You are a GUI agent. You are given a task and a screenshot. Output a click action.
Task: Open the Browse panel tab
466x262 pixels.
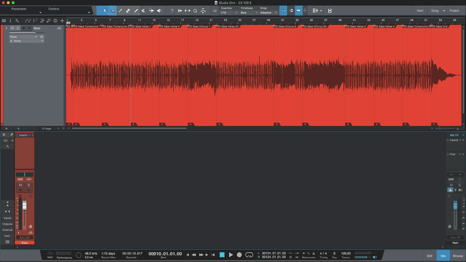point(458,256)
